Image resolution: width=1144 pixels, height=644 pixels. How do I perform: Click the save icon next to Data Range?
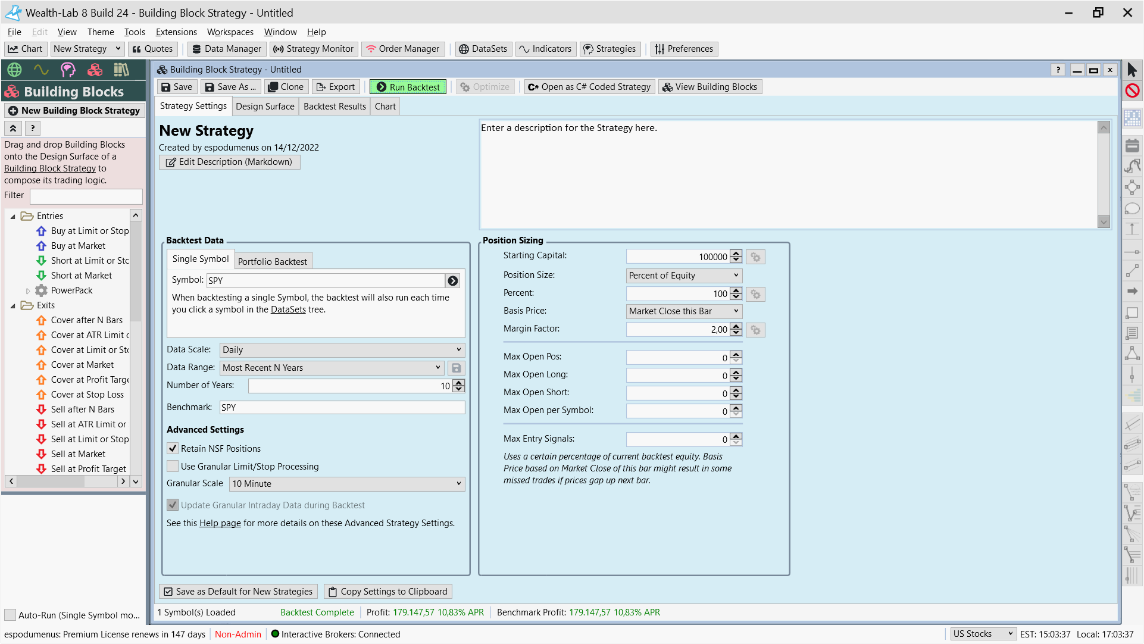[456, 368]
